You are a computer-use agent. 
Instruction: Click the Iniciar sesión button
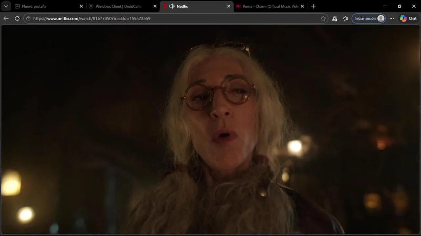pyautogui.click(x=369, y=18)
